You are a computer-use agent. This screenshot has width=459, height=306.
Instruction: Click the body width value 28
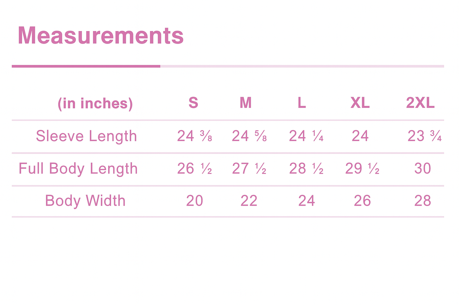pos(423,201)
